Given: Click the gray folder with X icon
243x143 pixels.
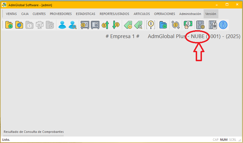Looking at the screenshot, I should click(x=50, y=25).
